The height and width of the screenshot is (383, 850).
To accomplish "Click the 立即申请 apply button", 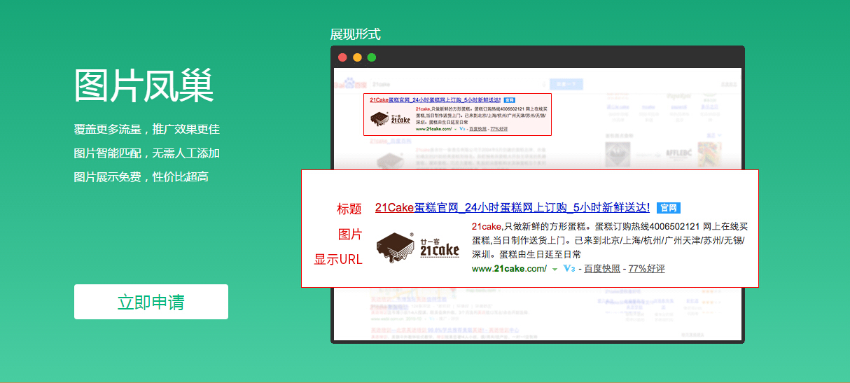I will [151, 302].
